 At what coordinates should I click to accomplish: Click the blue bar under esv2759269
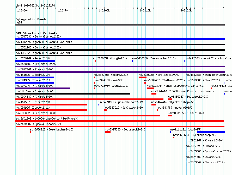(35, 61)
